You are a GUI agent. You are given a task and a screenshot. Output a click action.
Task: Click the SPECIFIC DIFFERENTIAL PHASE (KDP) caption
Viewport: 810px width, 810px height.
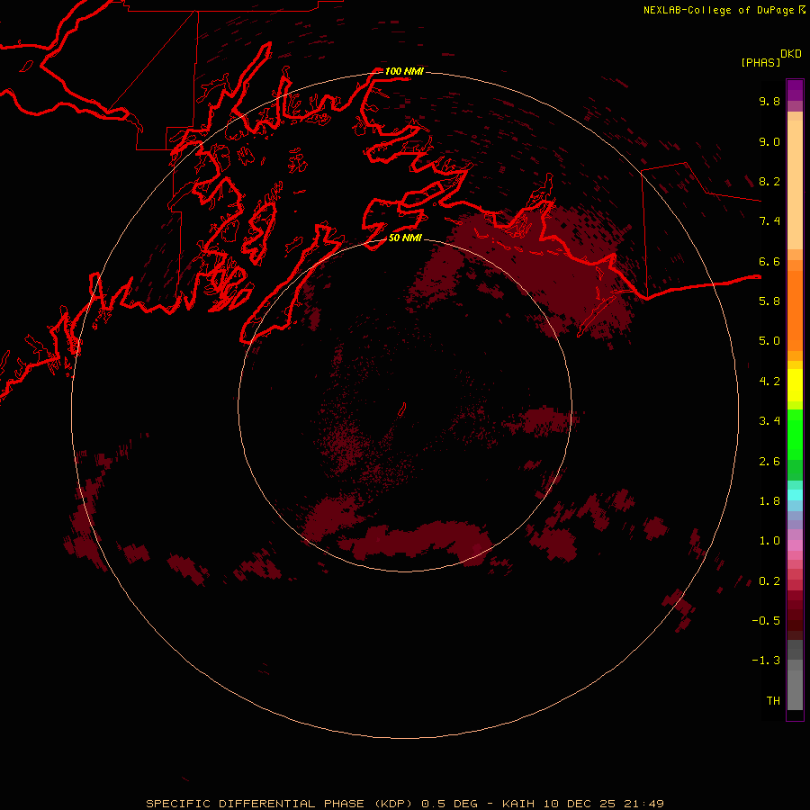[x=279, y=804]
